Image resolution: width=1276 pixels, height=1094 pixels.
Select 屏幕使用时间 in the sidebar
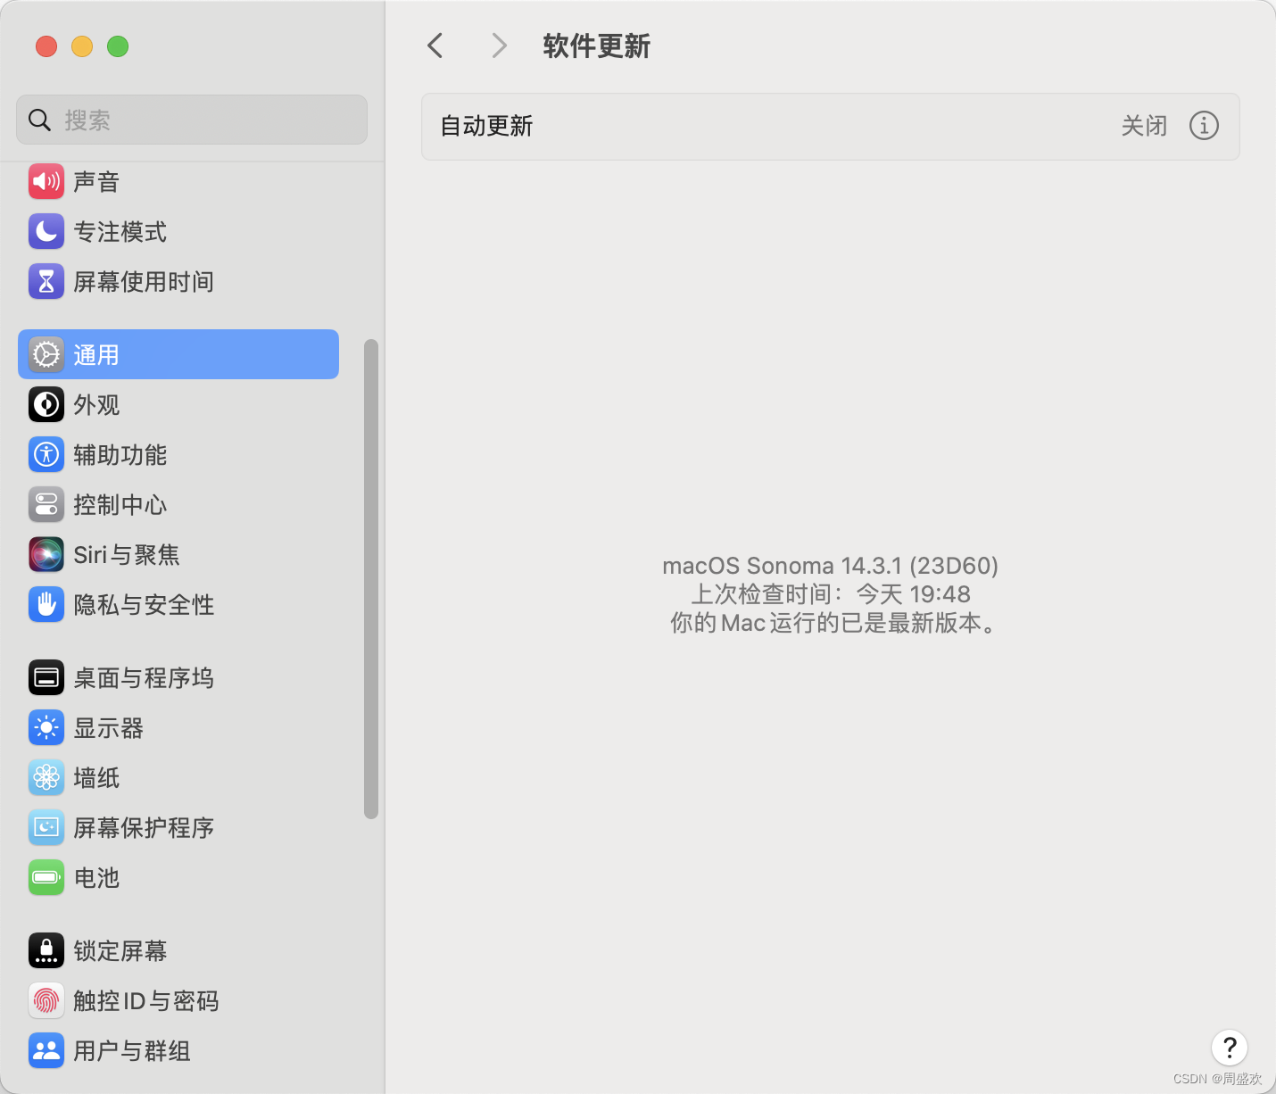click(178, 281)
